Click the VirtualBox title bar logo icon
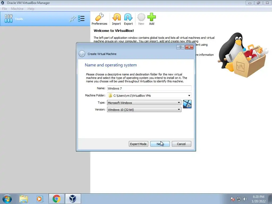 (x=3, y=3)
